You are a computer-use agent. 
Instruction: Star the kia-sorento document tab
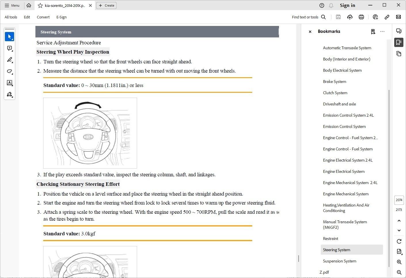(40, 5)
